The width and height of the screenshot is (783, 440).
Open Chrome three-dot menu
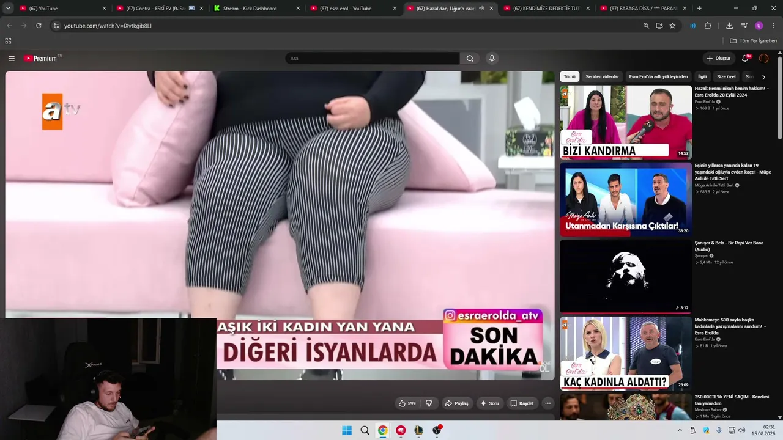[774, 26]
